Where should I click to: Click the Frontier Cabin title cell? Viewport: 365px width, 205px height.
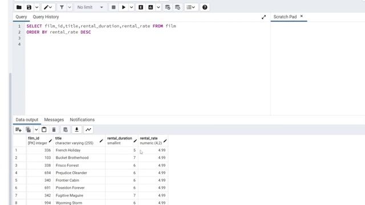[79, 180]
